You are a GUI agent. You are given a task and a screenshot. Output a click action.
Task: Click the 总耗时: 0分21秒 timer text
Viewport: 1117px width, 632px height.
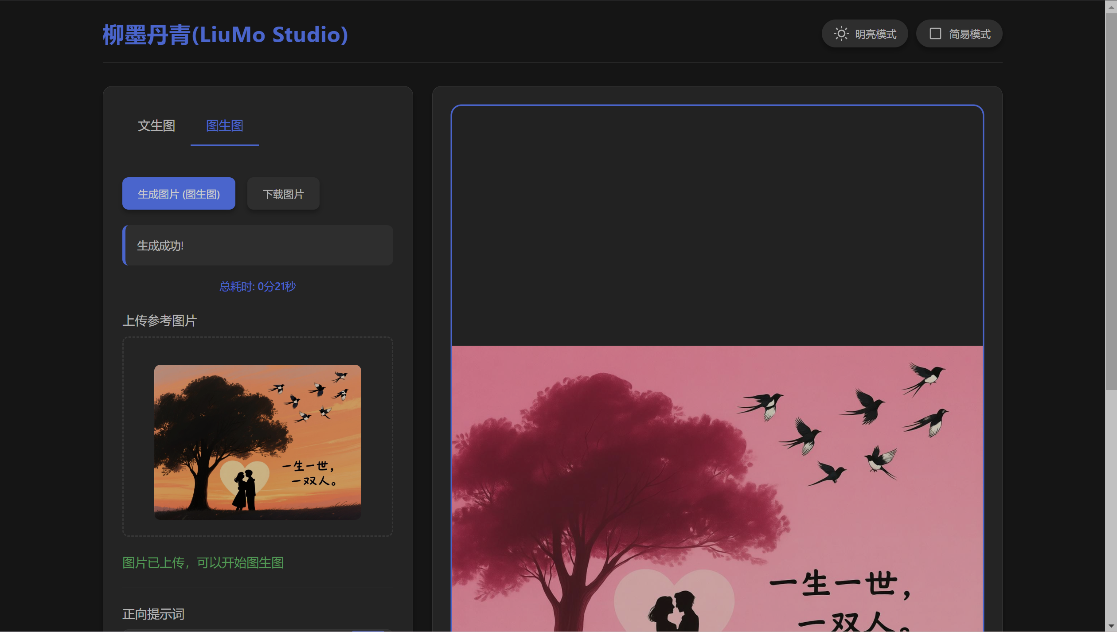click(x=257, y=287)
